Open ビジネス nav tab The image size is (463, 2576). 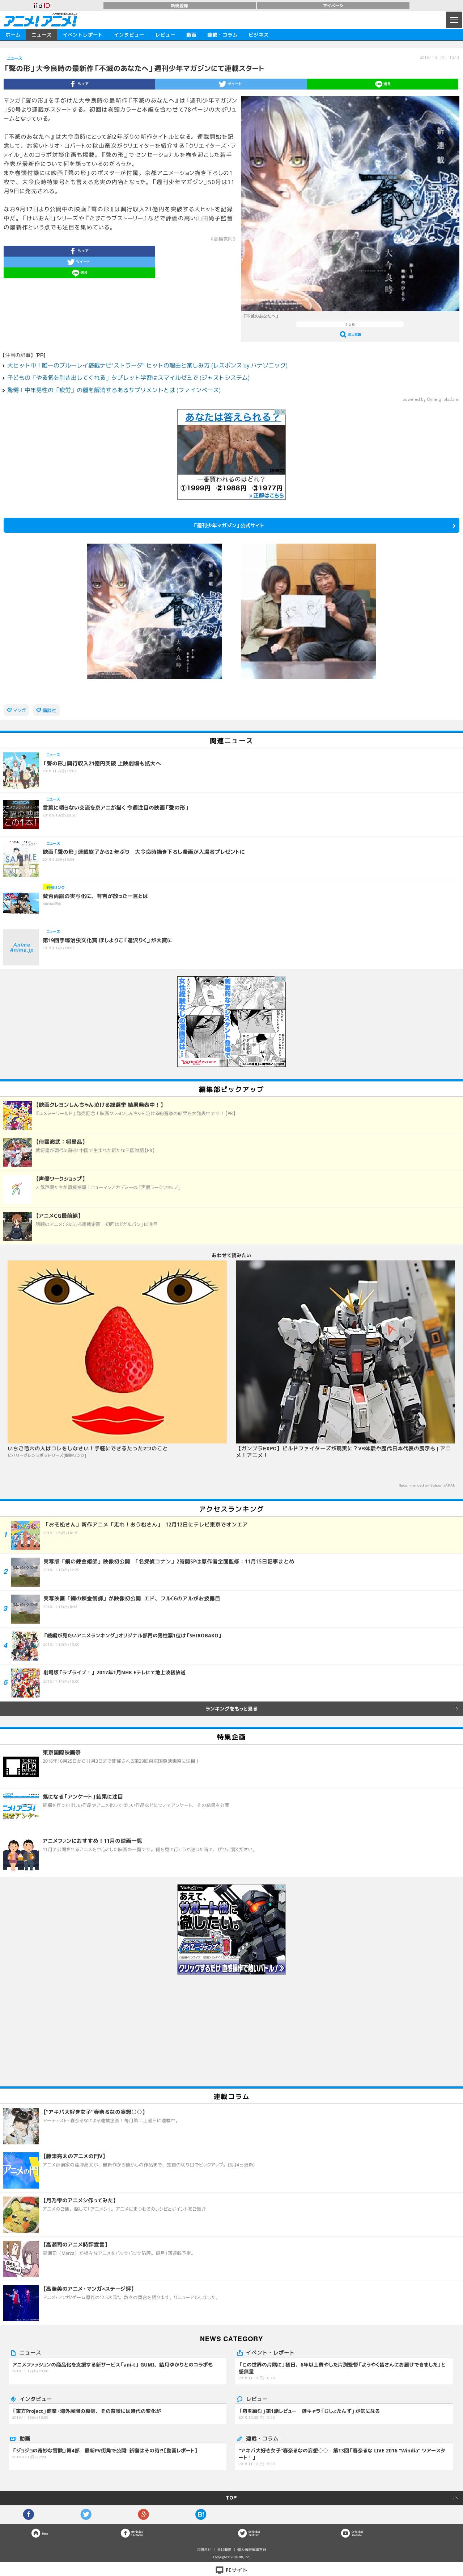click(258, 35)
